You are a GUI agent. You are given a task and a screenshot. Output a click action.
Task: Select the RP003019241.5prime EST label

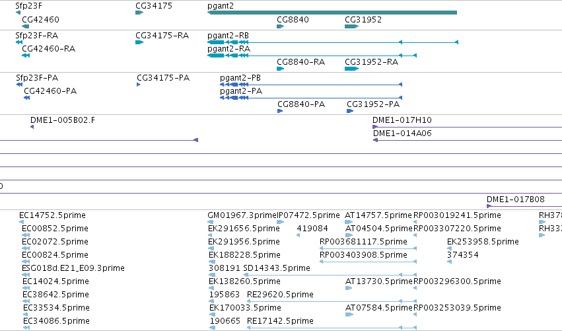pos(457,215)
